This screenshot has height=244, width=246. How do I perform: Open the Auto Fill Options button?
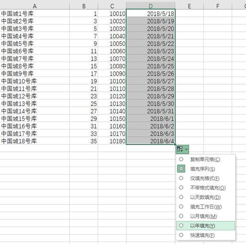point(182,149)
